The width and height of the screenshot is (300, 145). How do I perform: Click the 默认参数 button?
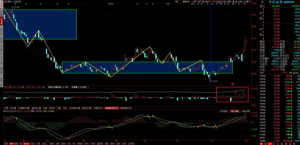pyautogui.click(x=235, y=111)
